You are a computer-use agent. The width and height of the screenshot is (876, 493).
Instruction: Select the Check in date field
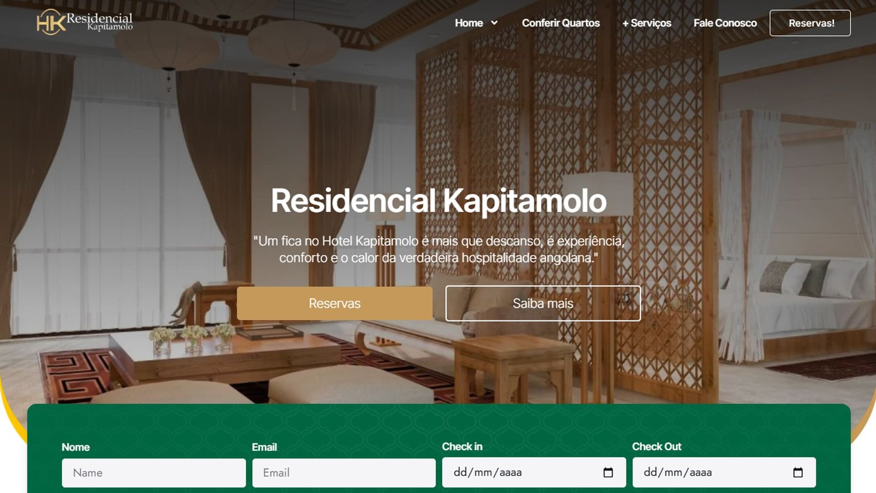[x=534, y=472]
